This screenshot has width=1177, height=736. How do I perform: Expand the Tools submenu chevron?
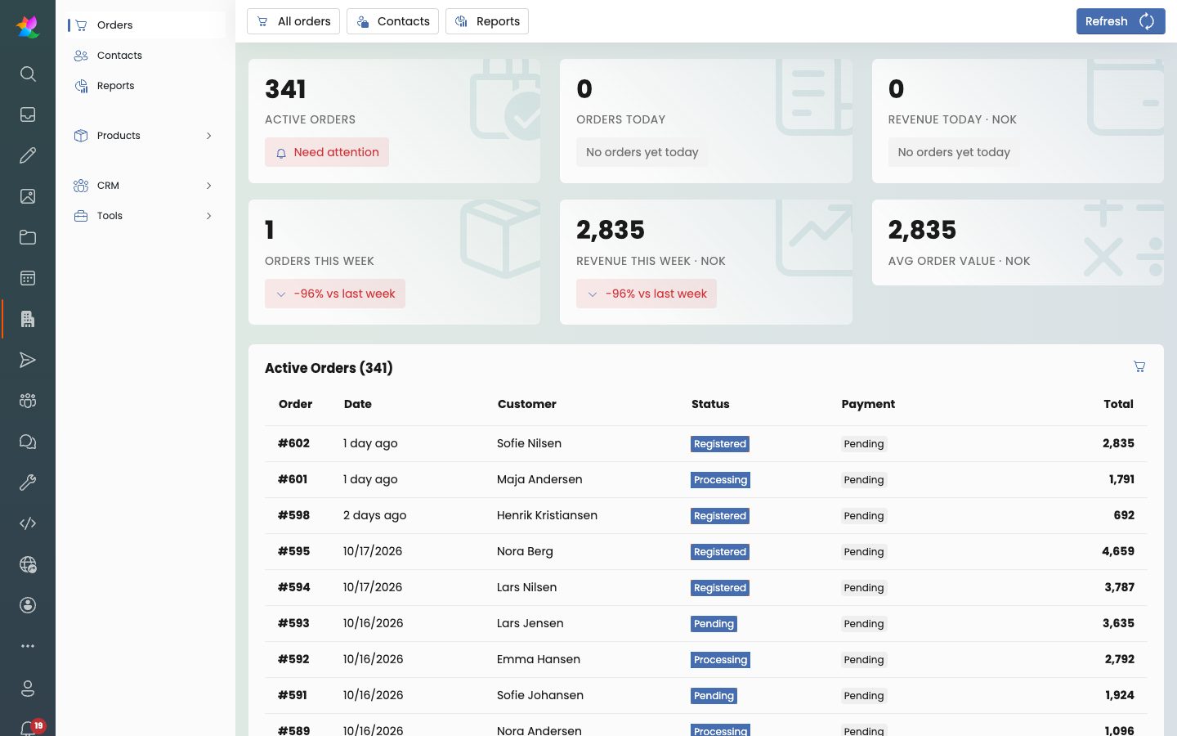click(209, 216)
